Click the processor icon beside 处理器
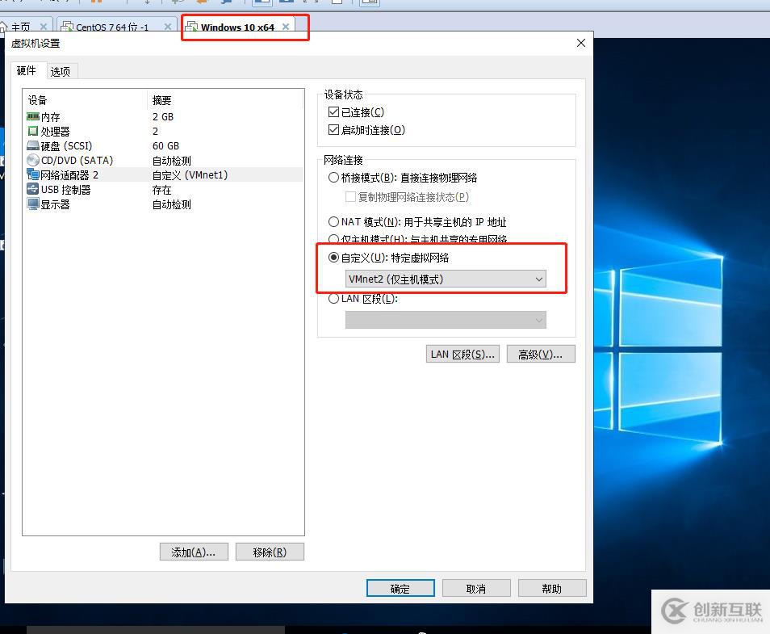Image resolution: width=770 pixels, height=634 pixels. click(x=33, y=131)
